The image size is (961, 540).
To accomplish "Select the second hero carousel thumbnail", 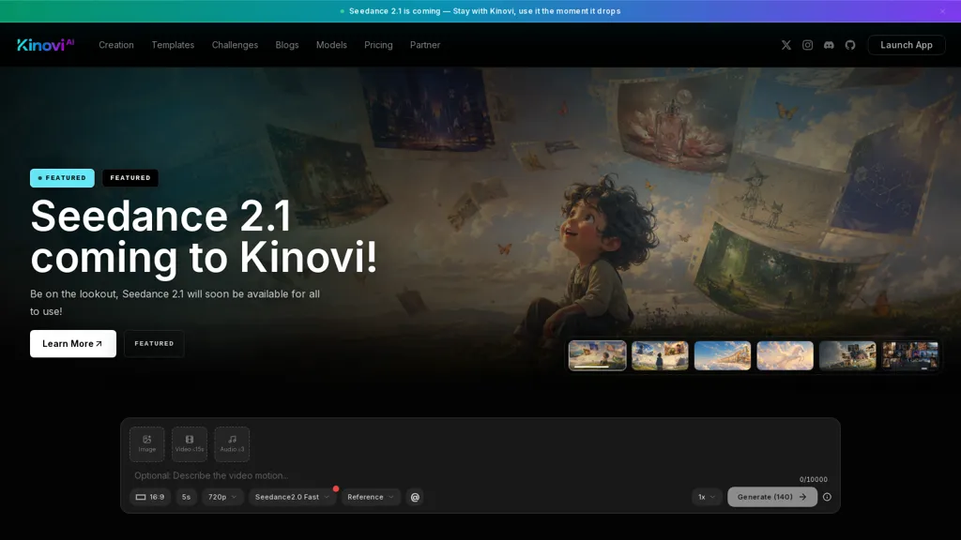I will [660, 355].
